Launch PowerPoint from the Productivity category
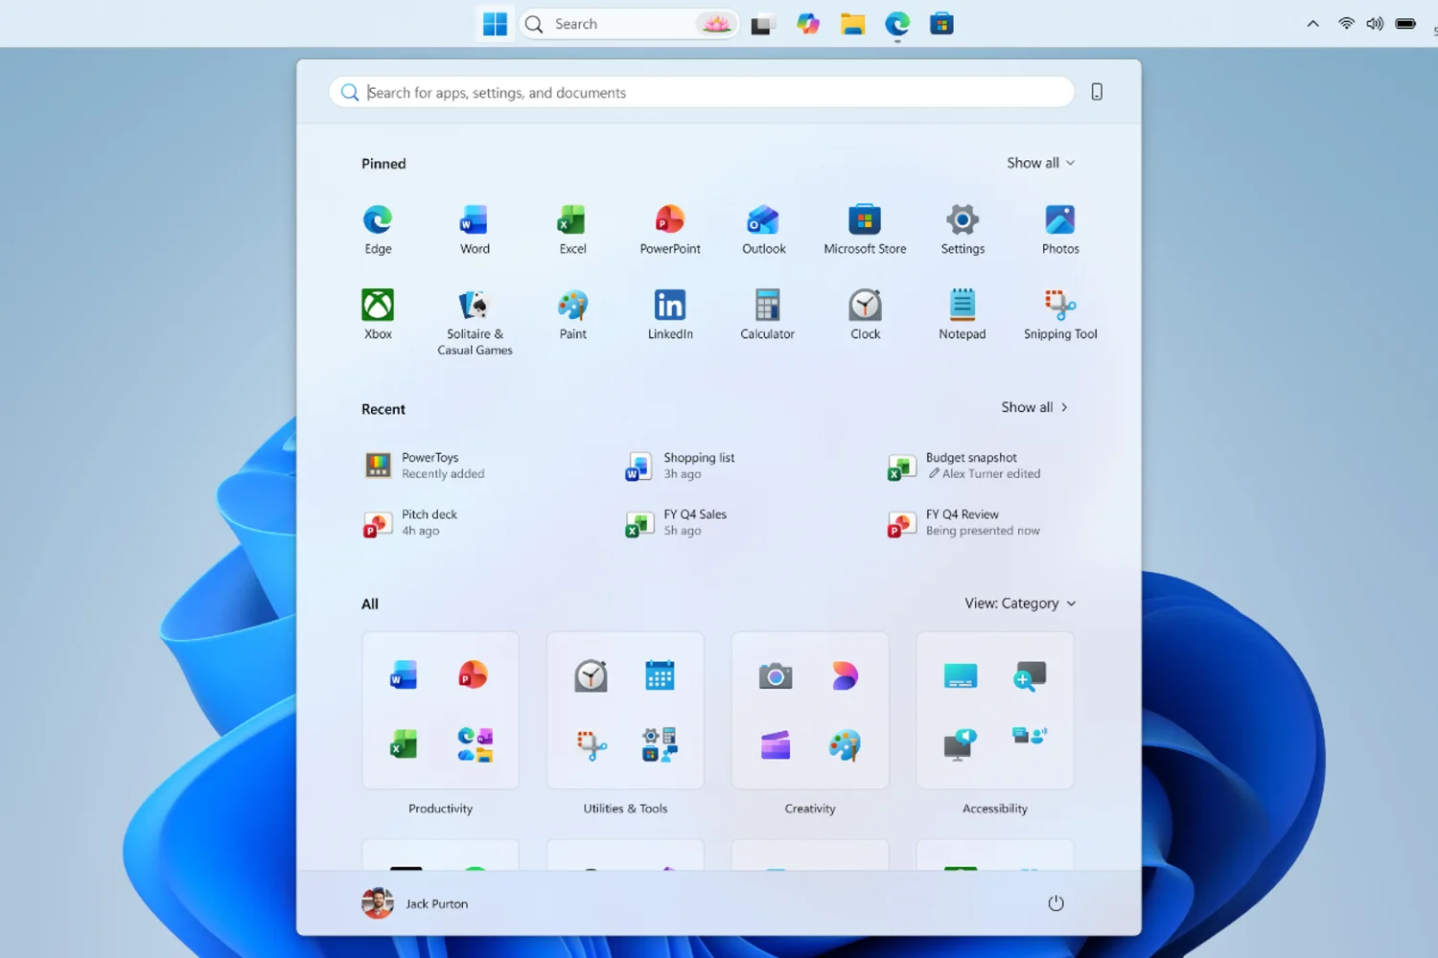 (474, 675)
